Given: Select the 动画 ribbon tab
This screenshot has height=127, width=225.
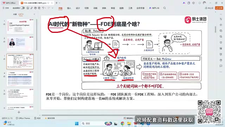Looking at the screenshot, I should click(x=95, y=8).
